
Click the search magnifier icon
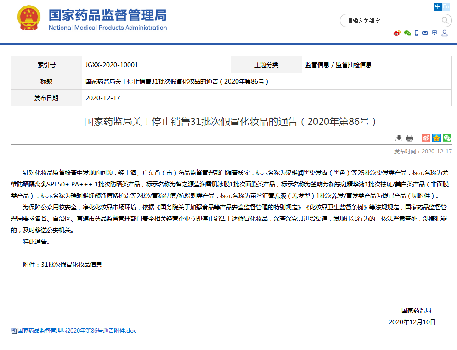point(445,21)
